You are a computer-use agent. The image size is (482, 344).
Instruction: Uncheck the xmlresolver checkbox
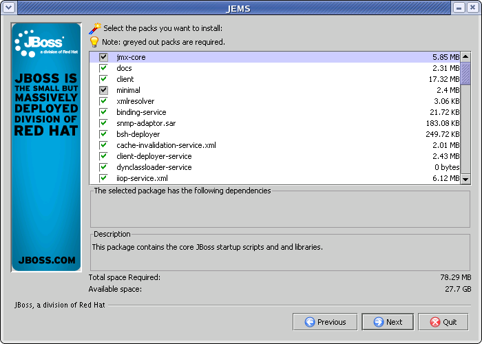pos(103,101)
